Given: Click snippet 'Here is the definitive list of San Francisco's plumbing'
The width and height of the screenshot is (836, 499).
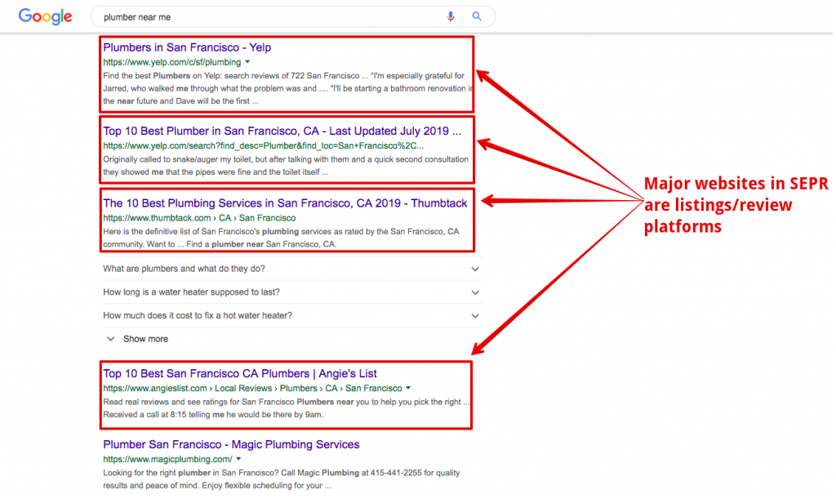Looking at the screenshot, I should (x=281, y=238).
